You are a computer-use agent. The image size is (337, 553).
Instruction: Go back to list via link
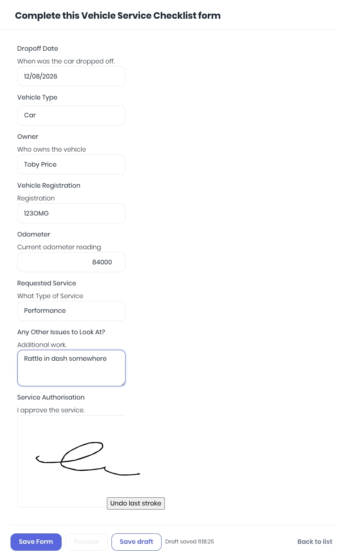pos(315,542)
